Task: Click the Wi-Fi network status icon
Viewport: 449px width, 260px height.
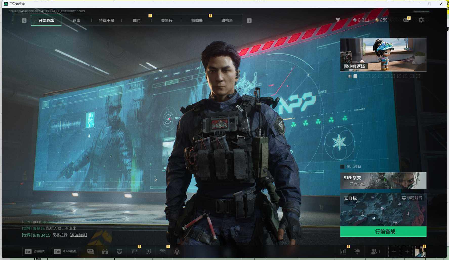Action: coord(338,20)
